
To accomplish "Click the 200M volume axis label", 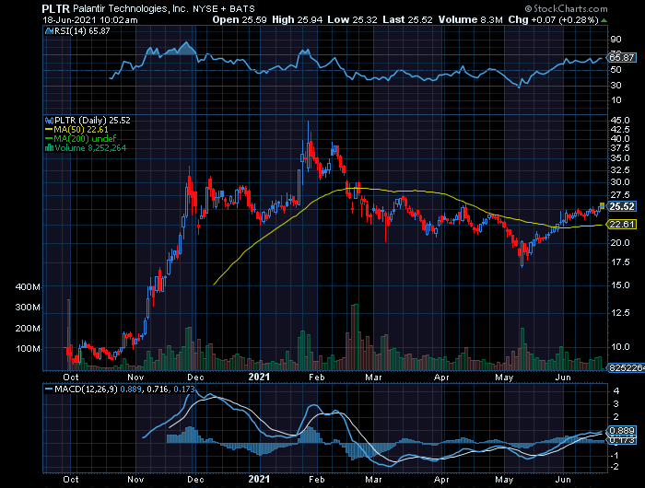I will (28, 329).
